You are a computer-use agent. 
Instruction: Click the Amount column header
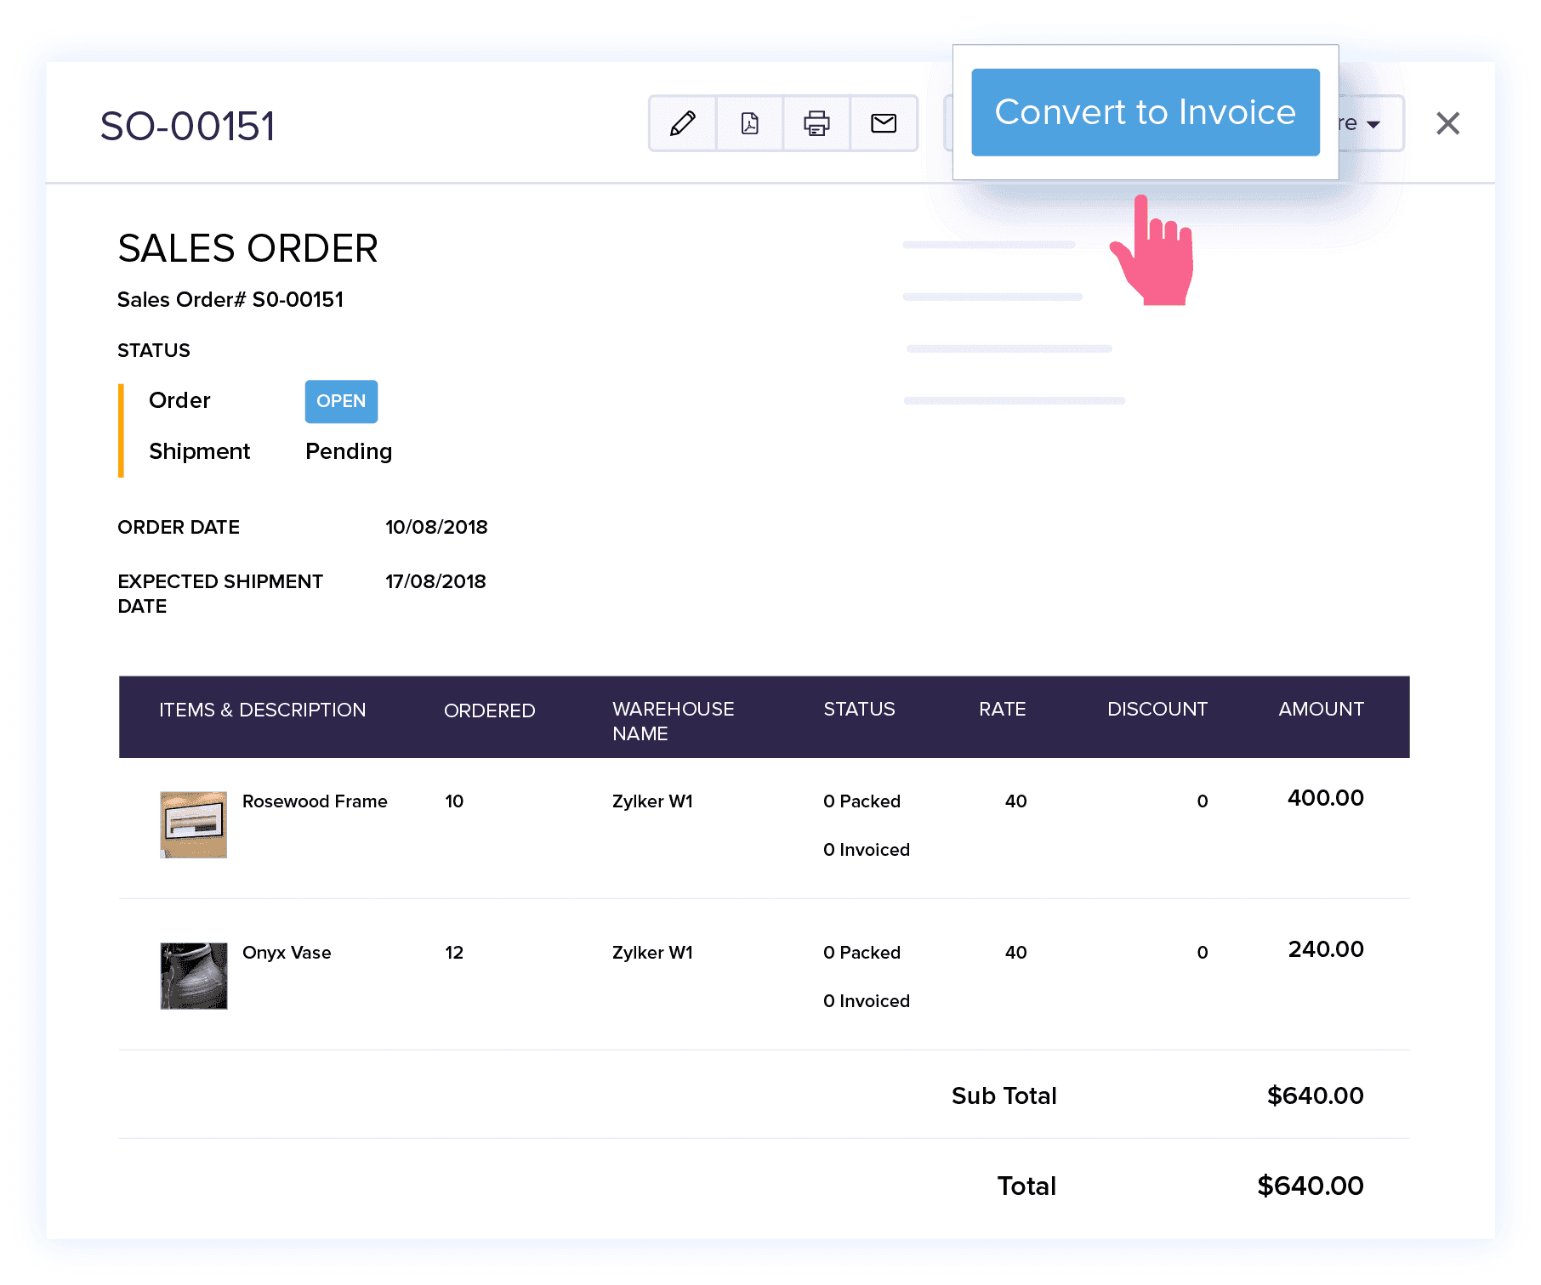[x=1321, y=710]
